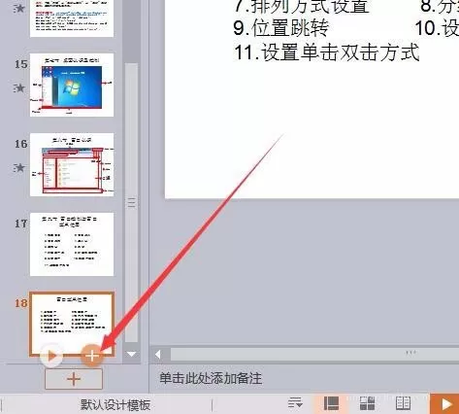The height and width of the screenshot is (414, 459).
Task: Select slide 17 thumbnail
Action: click(72, 244)
